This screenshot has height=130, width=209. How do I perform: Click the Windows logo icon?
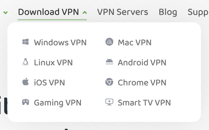25,42
